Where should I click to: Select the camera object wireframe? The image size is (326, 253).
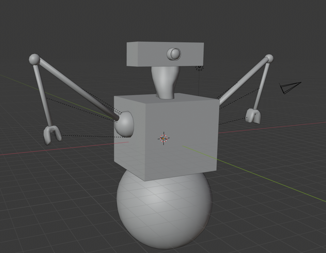(290, 87)
